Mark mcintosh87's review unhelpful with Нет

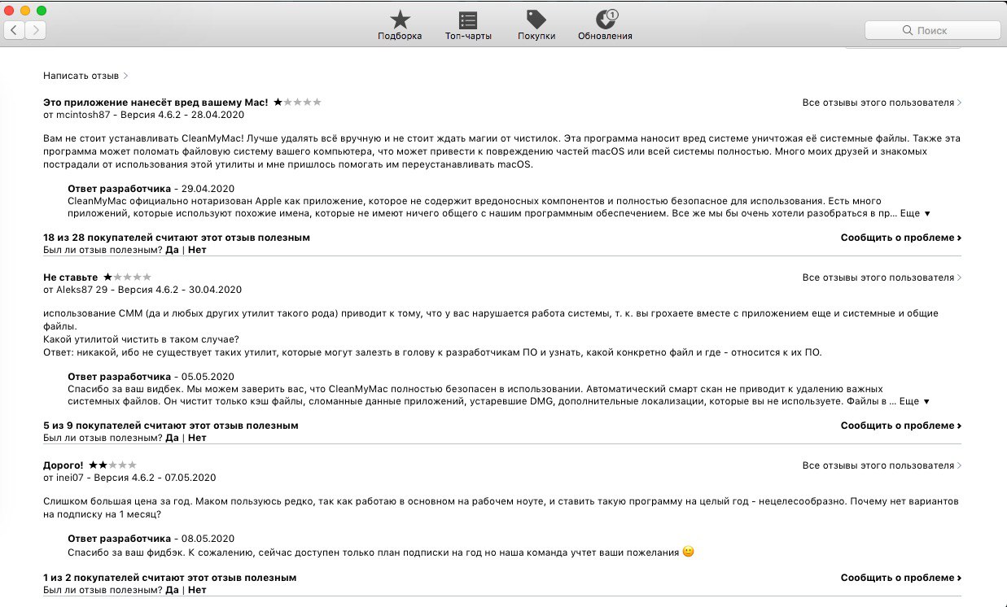coord(197,250)
